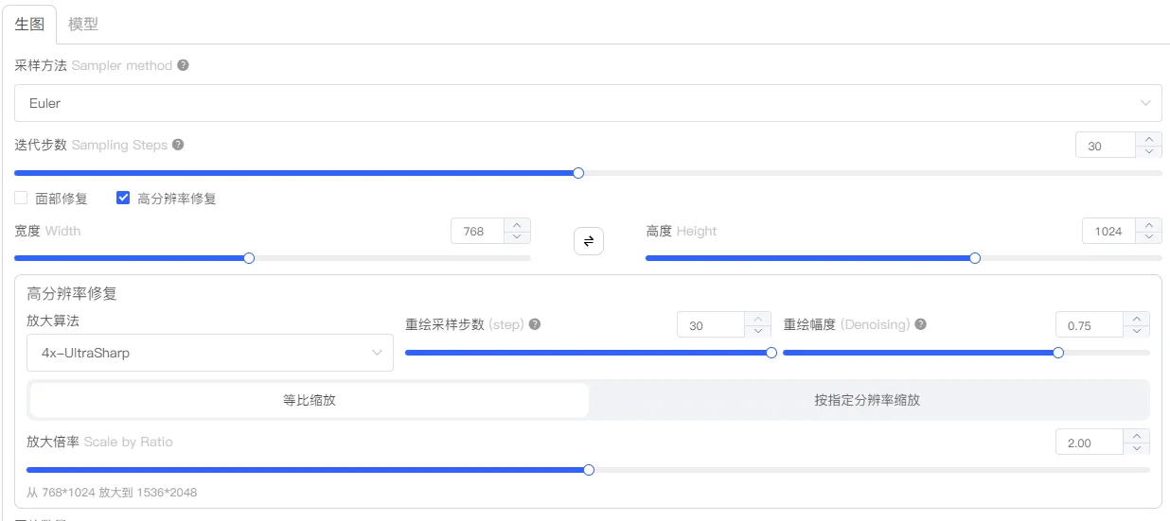Click the 高度 Height label

pyautogui.click(x=682, y=231)
